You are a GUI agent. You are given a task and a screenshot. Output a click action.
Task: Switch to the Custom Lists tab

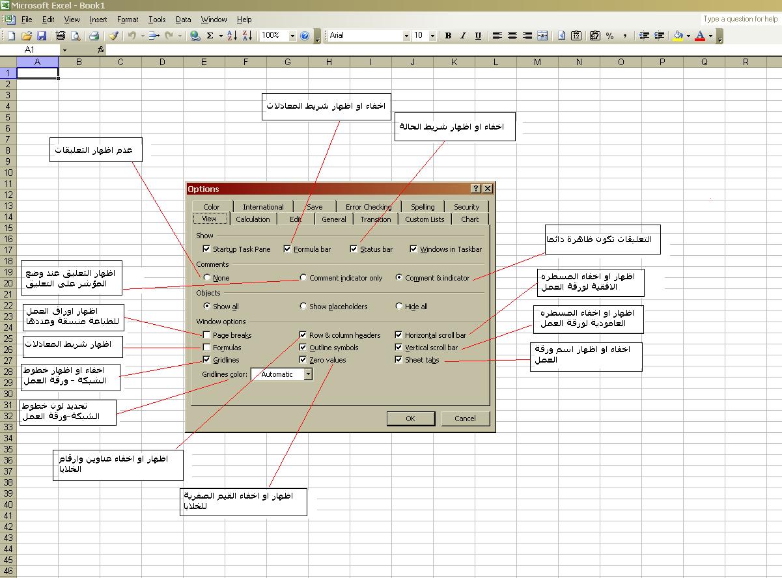pyautogui.click(x=425, y=219)
